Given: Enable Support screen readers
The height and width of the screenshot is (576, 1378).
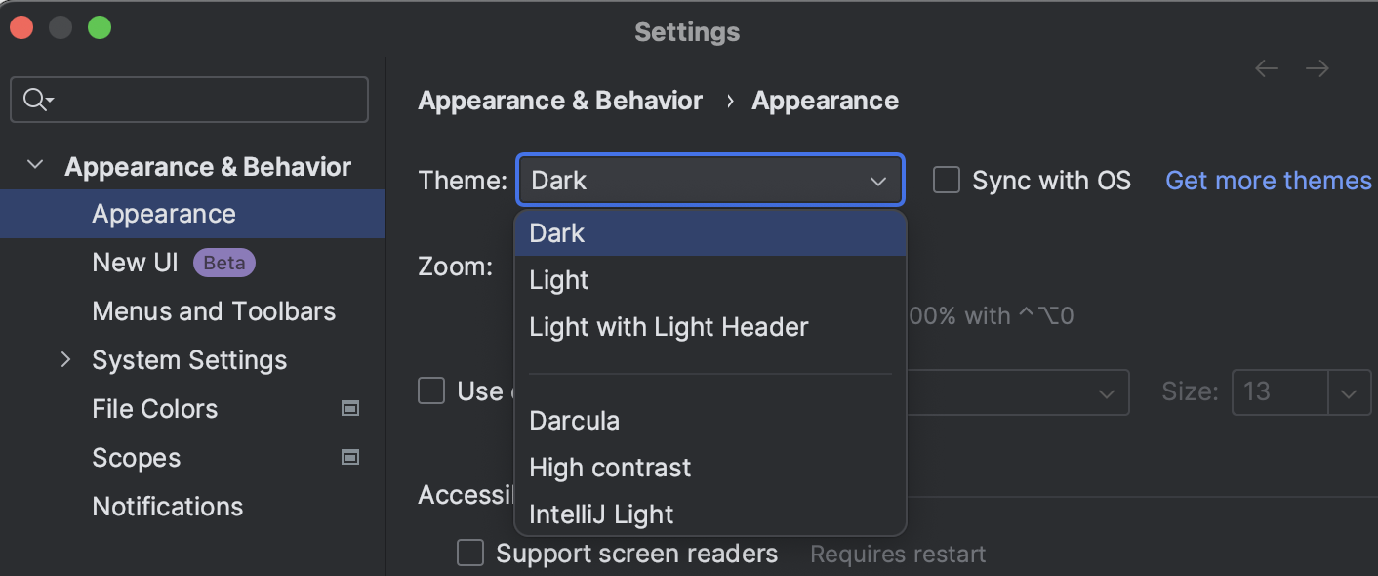Looking at the screenshot, I should click(470, 553).
